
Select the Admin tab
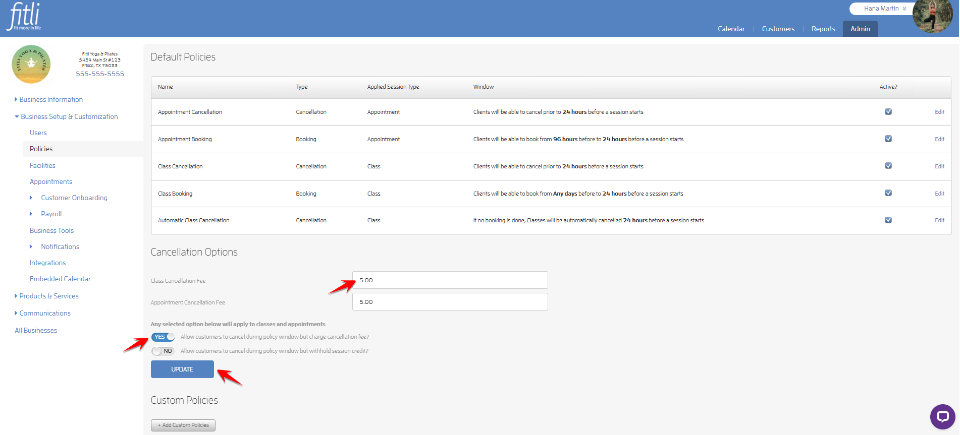pyautogui.click(x=860, y=29)
